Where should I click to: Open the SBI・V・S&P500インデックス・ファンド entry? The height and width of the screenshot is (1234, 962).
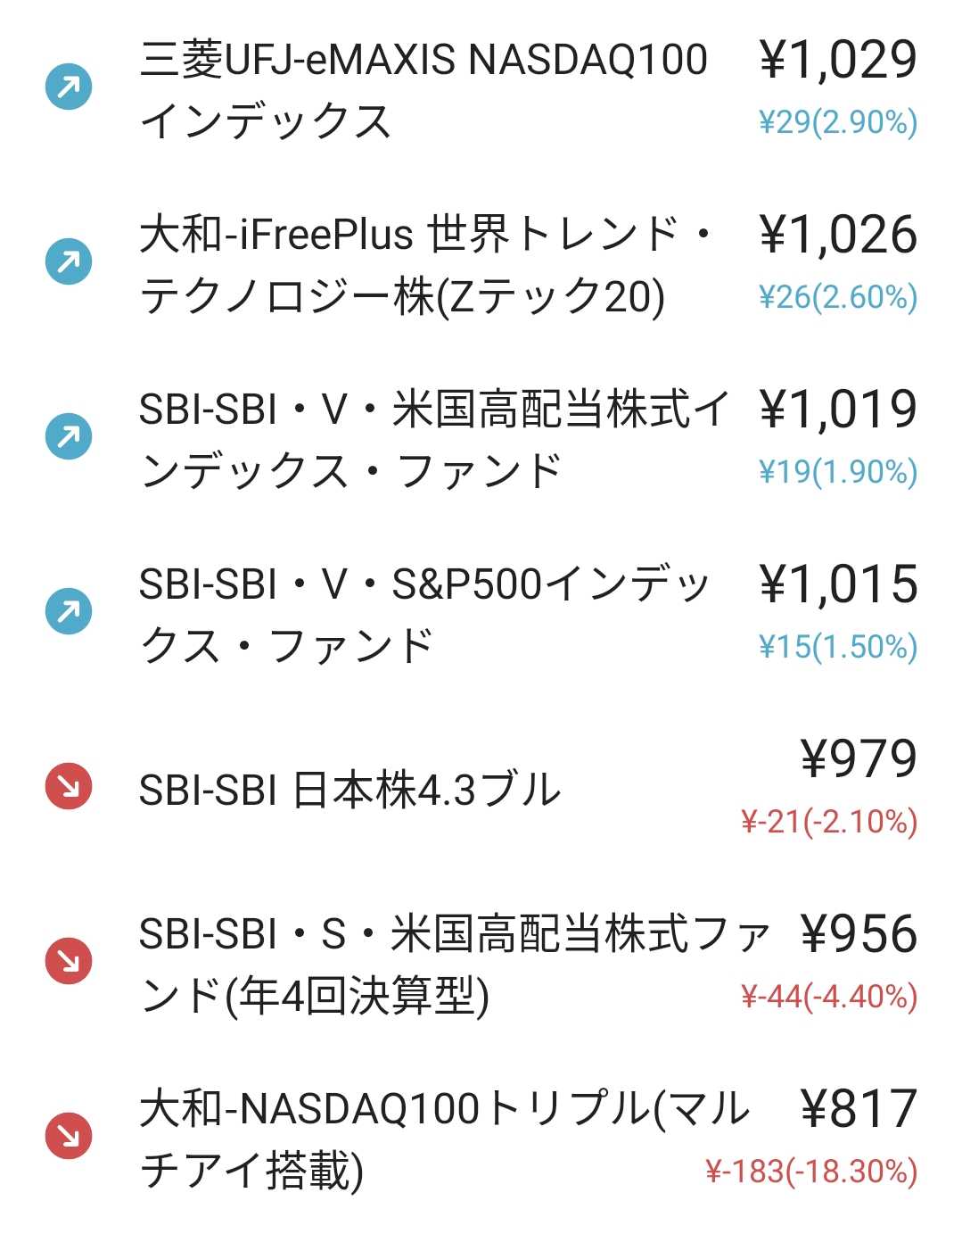(x=424, y=615)
